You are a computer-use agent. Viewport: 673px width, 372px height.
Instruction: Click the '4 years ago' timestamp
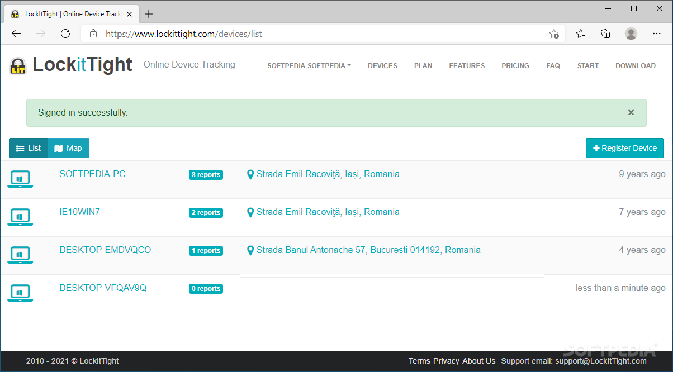click(x=642, y=250)
